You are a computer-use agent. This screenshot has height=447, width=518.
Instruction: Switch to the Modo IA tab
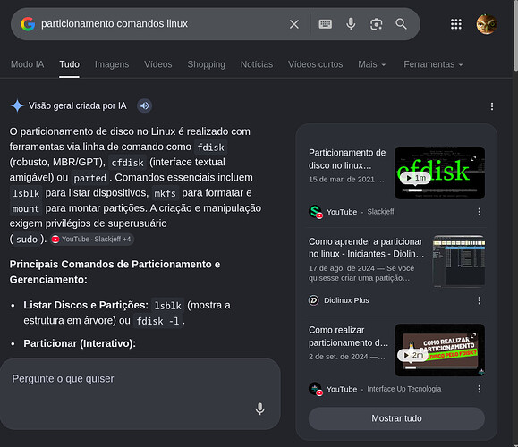point(27,64)
